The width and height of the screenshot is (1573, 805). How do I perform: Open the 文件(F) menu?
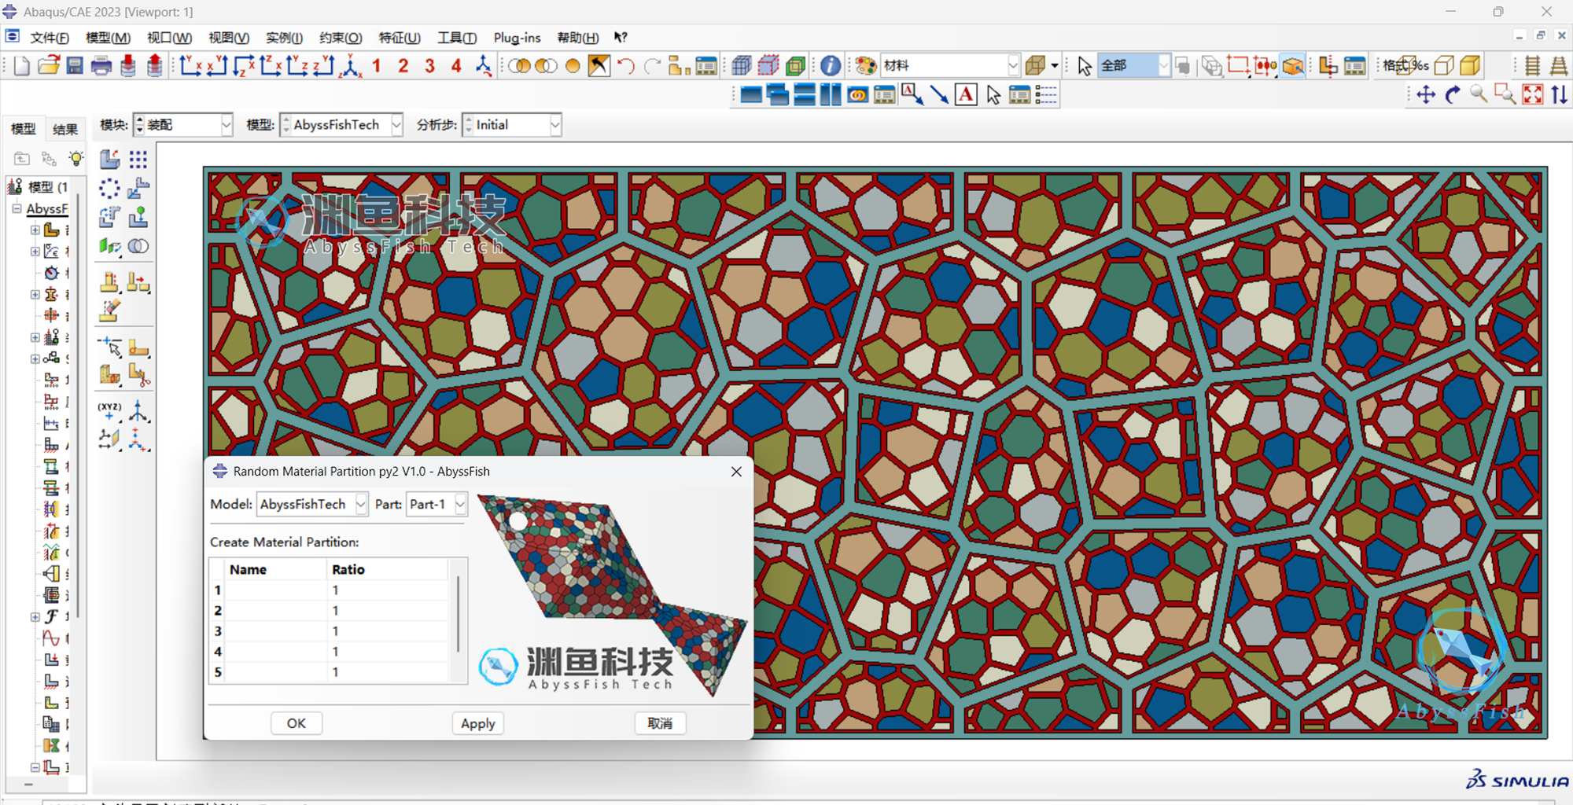point(49,38)
